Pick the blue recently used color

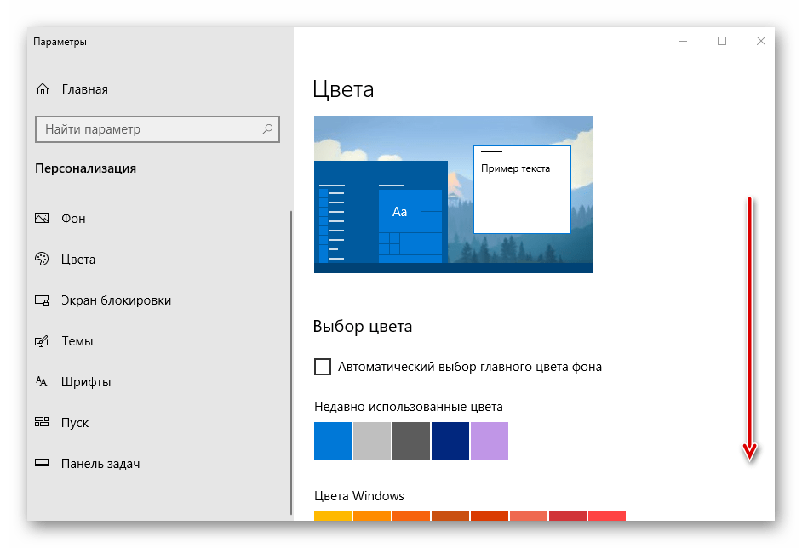(333, 441)
